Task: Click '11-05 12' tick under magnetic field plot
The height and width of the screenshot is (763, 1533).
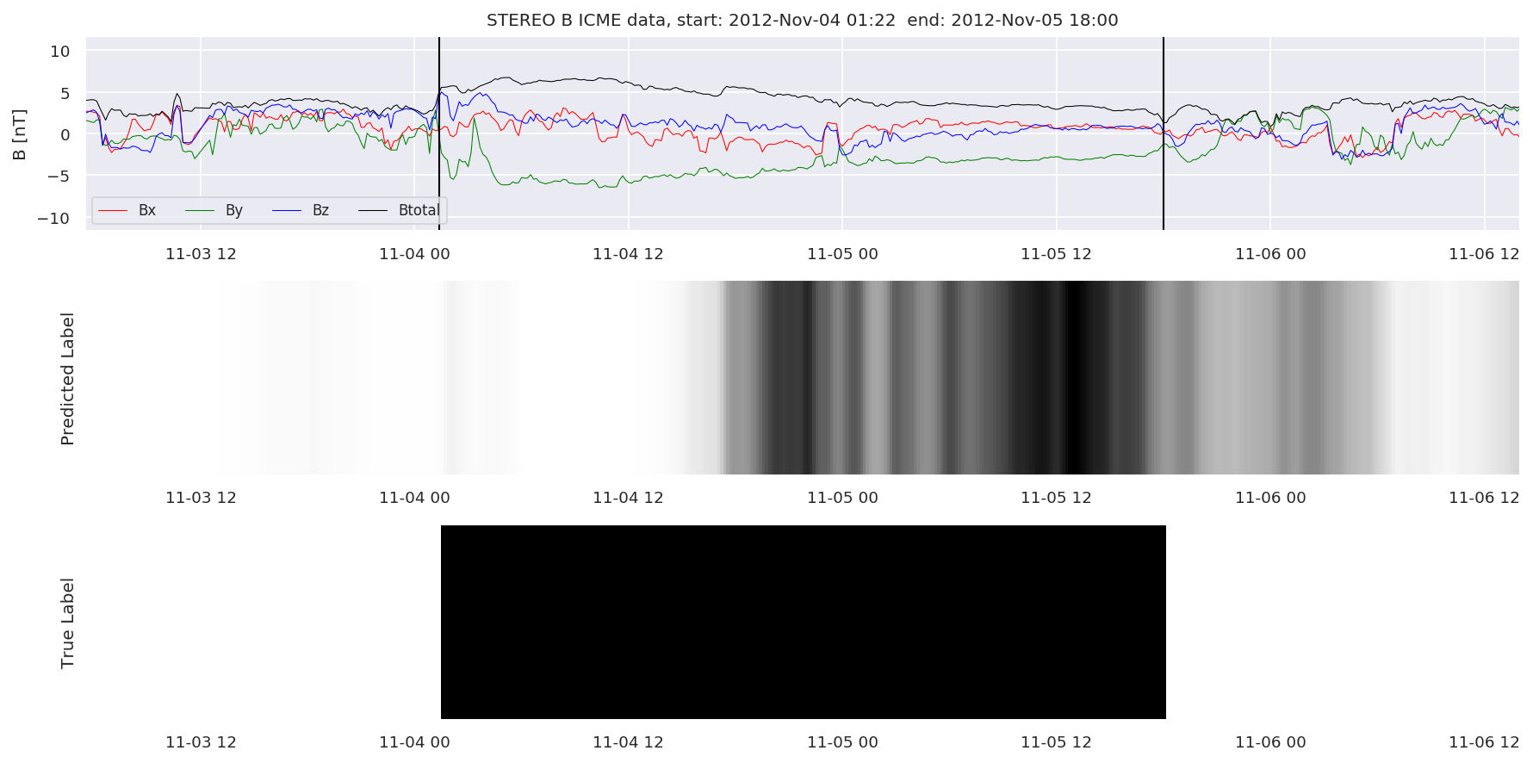Action: coord(1056,254)
